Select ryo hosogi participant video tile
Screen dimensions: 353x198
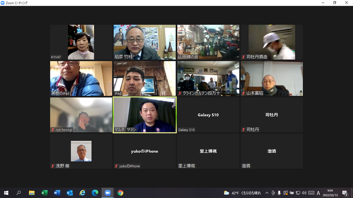click(81, 115)
